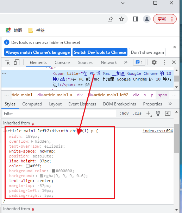The width and height of the screenshot is (182, 213).
Task: Open the 地图 Maps bookmark
Action: (14, 30)
